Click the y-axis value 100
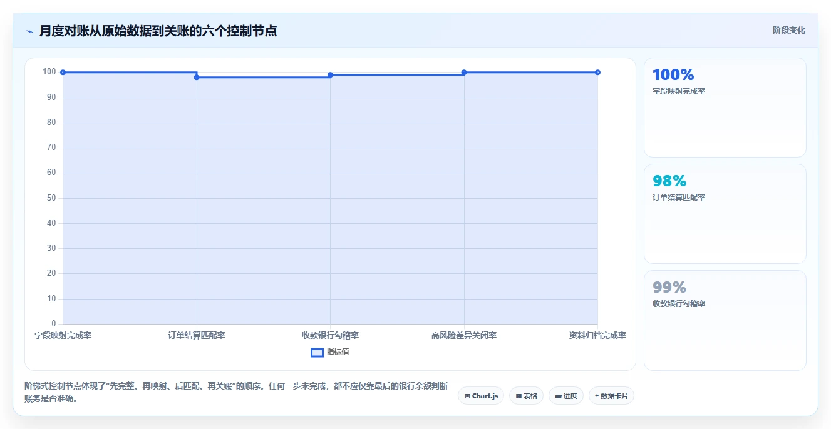This screenshot has height=429, width=831. pos(49,72)
